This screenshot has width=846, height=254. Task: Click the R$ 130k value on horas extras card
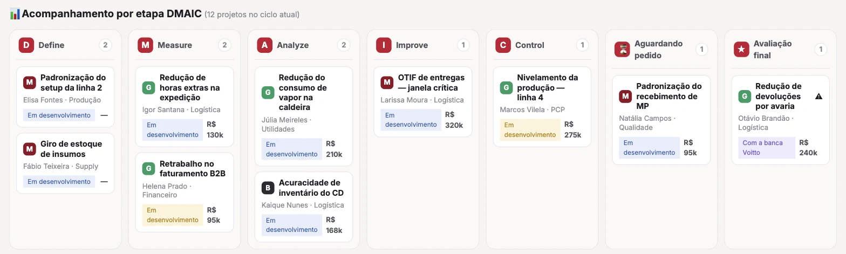coord(215,130)
